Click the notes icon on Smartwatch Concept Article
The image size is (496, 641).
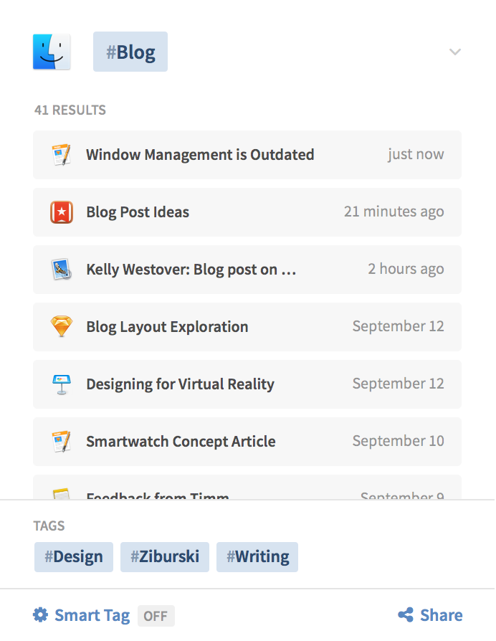[62, 441]
